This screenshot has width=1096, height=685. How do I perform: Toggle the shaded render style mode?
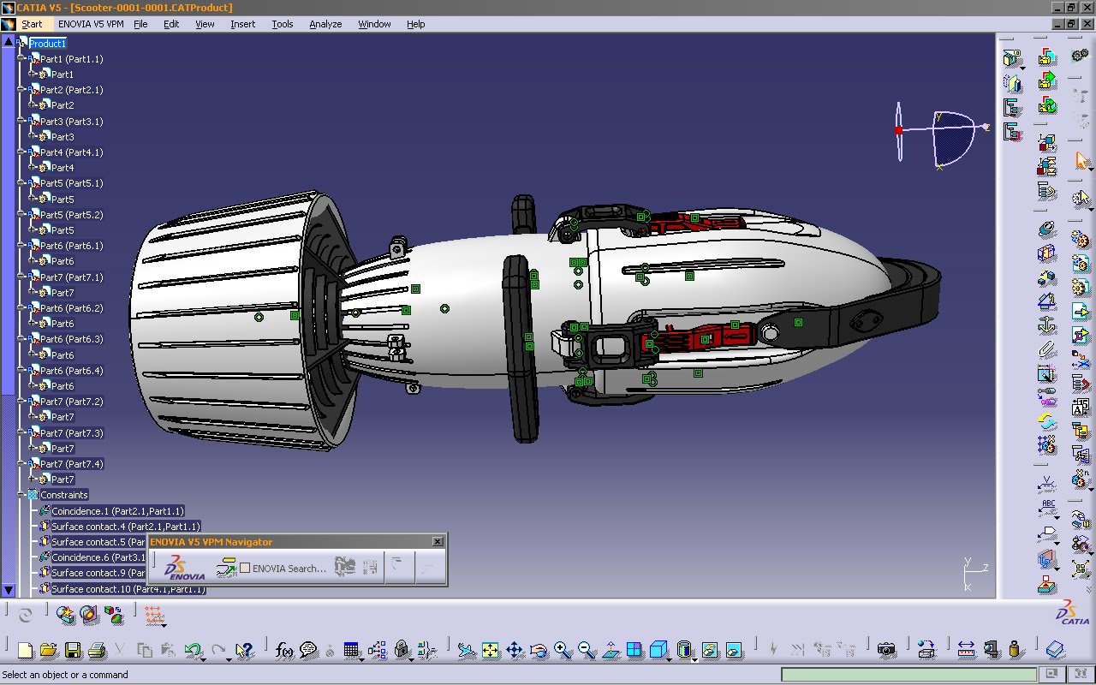(x=683, y=649)
